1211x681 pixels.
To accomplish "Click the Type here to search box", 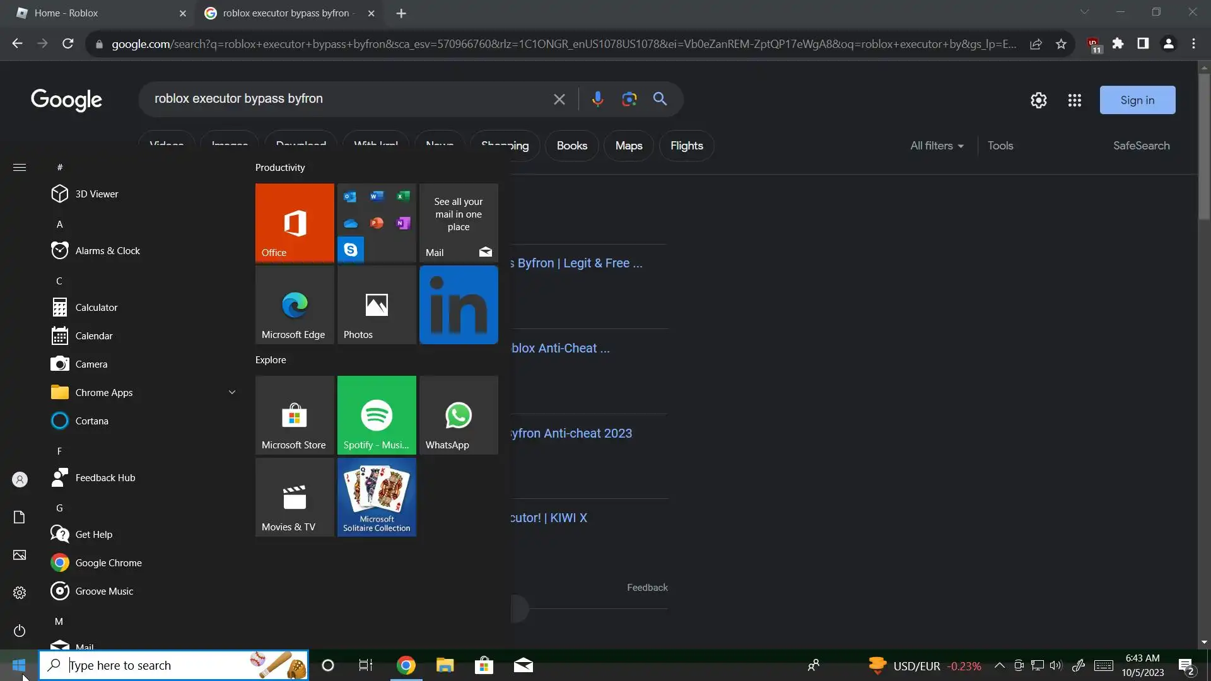I will (x=158, y=665).
